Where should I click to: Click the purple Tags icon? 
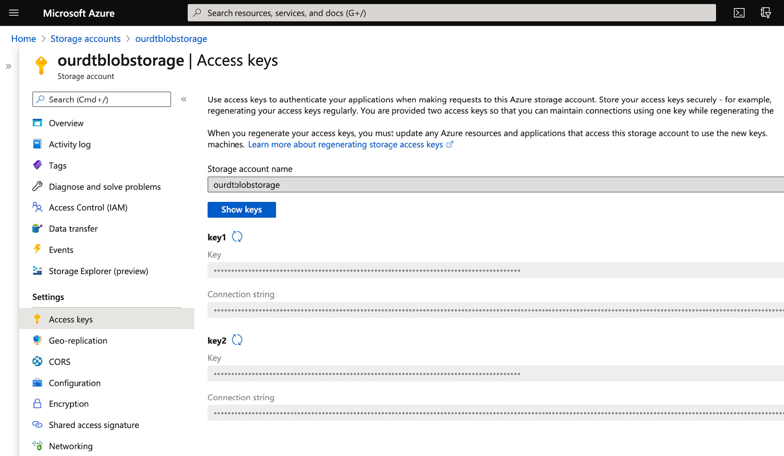tap(37, 165)
